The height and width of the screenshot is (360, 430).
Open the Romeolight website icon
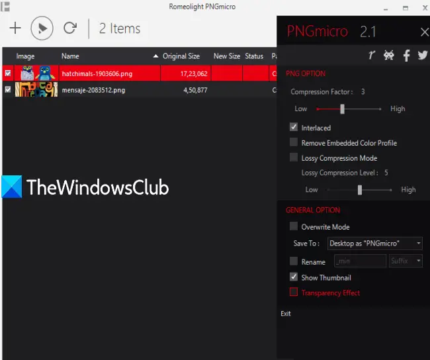372,55
